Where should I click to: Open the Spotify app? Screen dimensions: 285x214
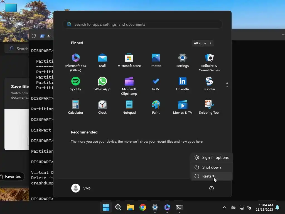point(76,84)
